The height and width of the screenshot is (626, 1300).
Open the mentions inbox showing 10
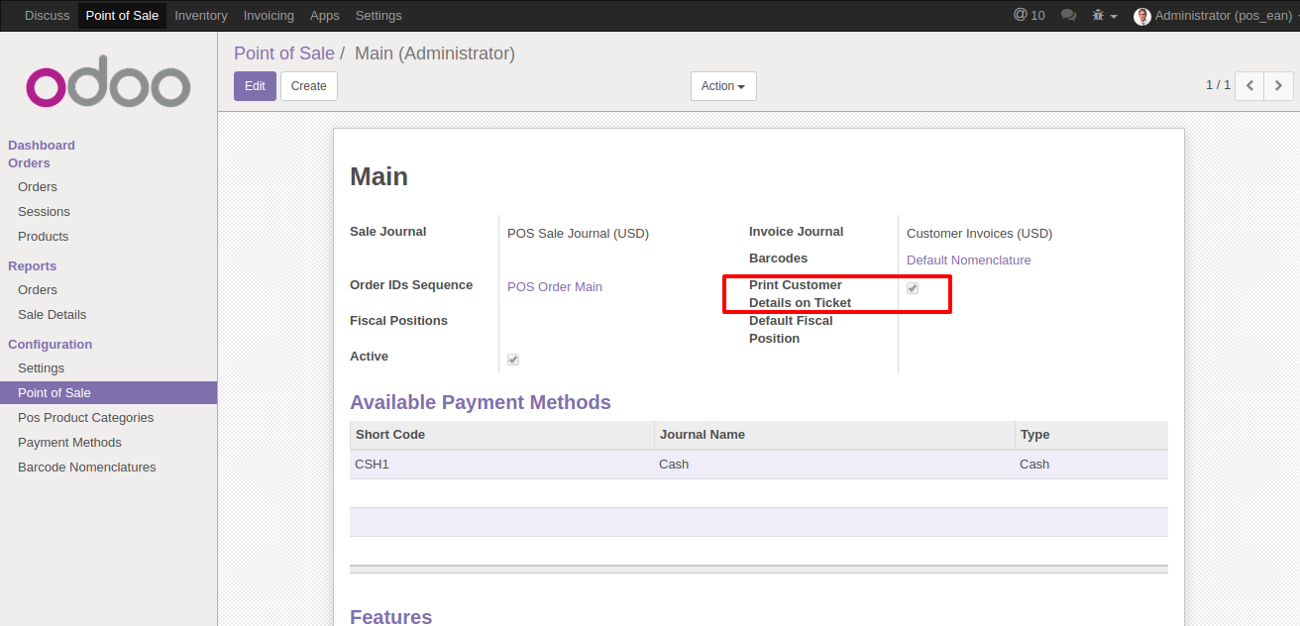[1029, 15]
